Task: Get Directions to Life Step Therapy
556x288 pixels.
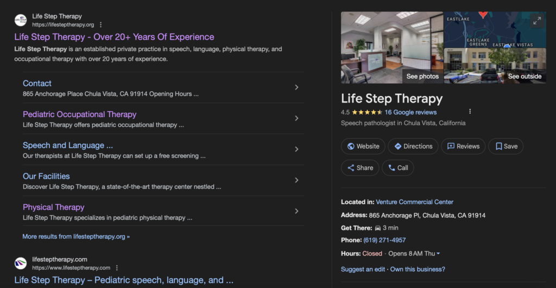Action: pos(413,146)
